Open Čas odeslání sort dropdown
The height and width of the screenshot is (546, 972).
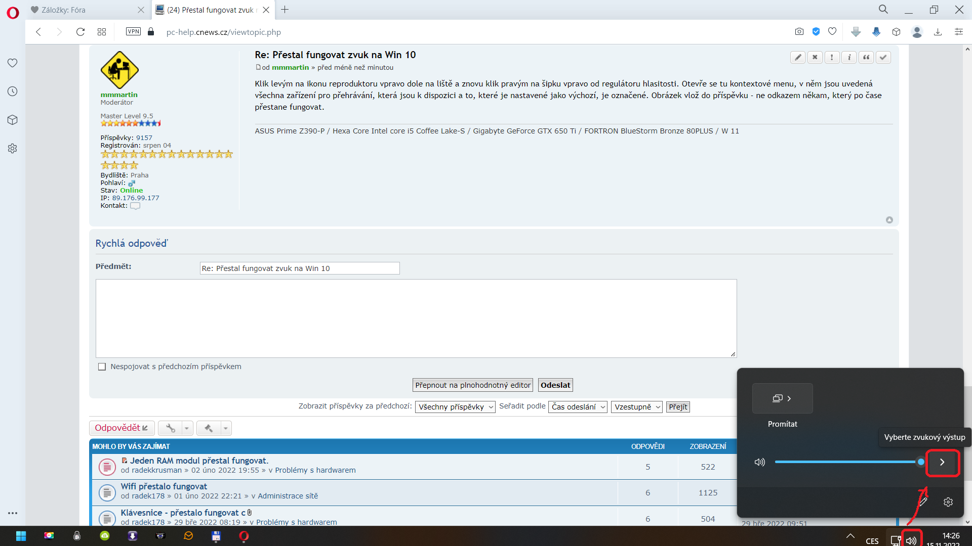pyautogui.click(x=578, y=407)
